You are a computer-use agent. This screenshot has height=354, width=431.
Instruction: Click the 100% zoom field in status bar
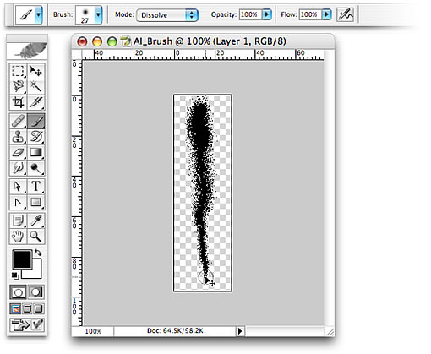point(93,331)
